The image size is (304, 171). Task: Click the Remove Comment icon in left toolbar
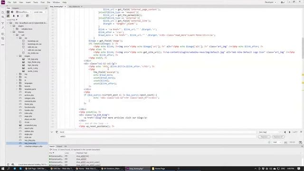click(x=3, y=38)
